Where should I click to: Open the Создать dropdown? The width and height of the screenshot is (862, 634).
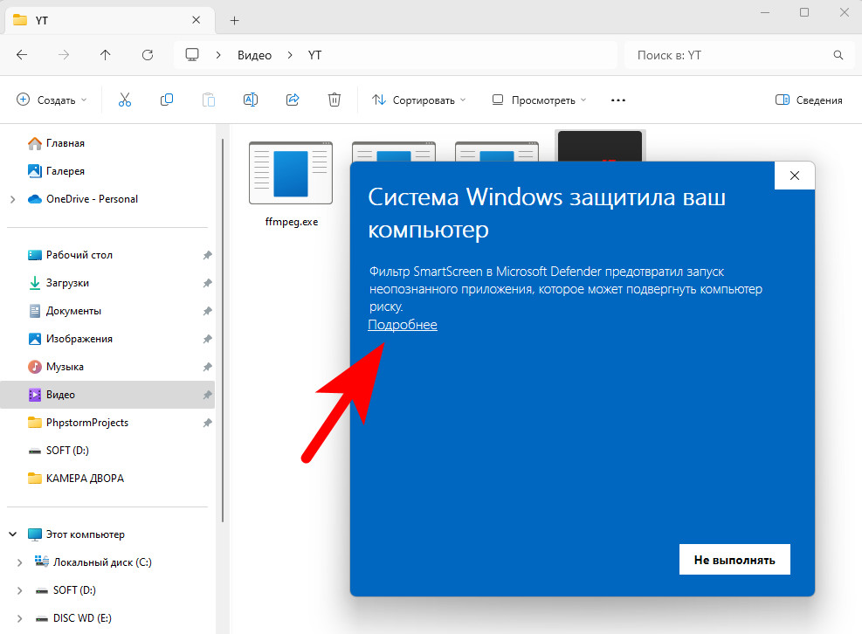point(52,100)
